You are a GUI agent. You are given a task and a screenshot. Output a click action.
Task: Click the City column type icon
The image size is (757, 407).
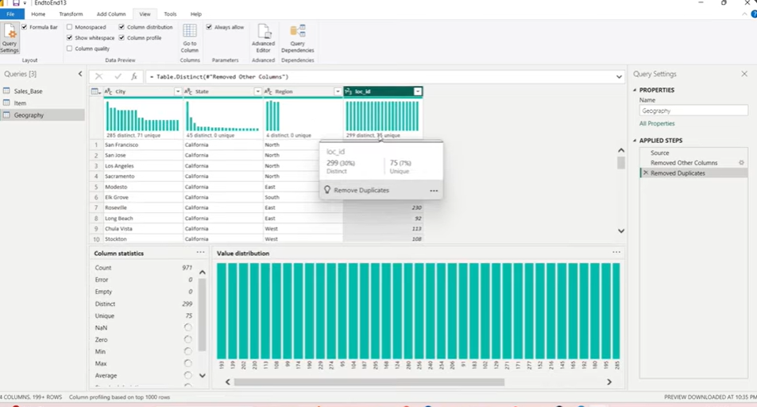click(108, 91)
